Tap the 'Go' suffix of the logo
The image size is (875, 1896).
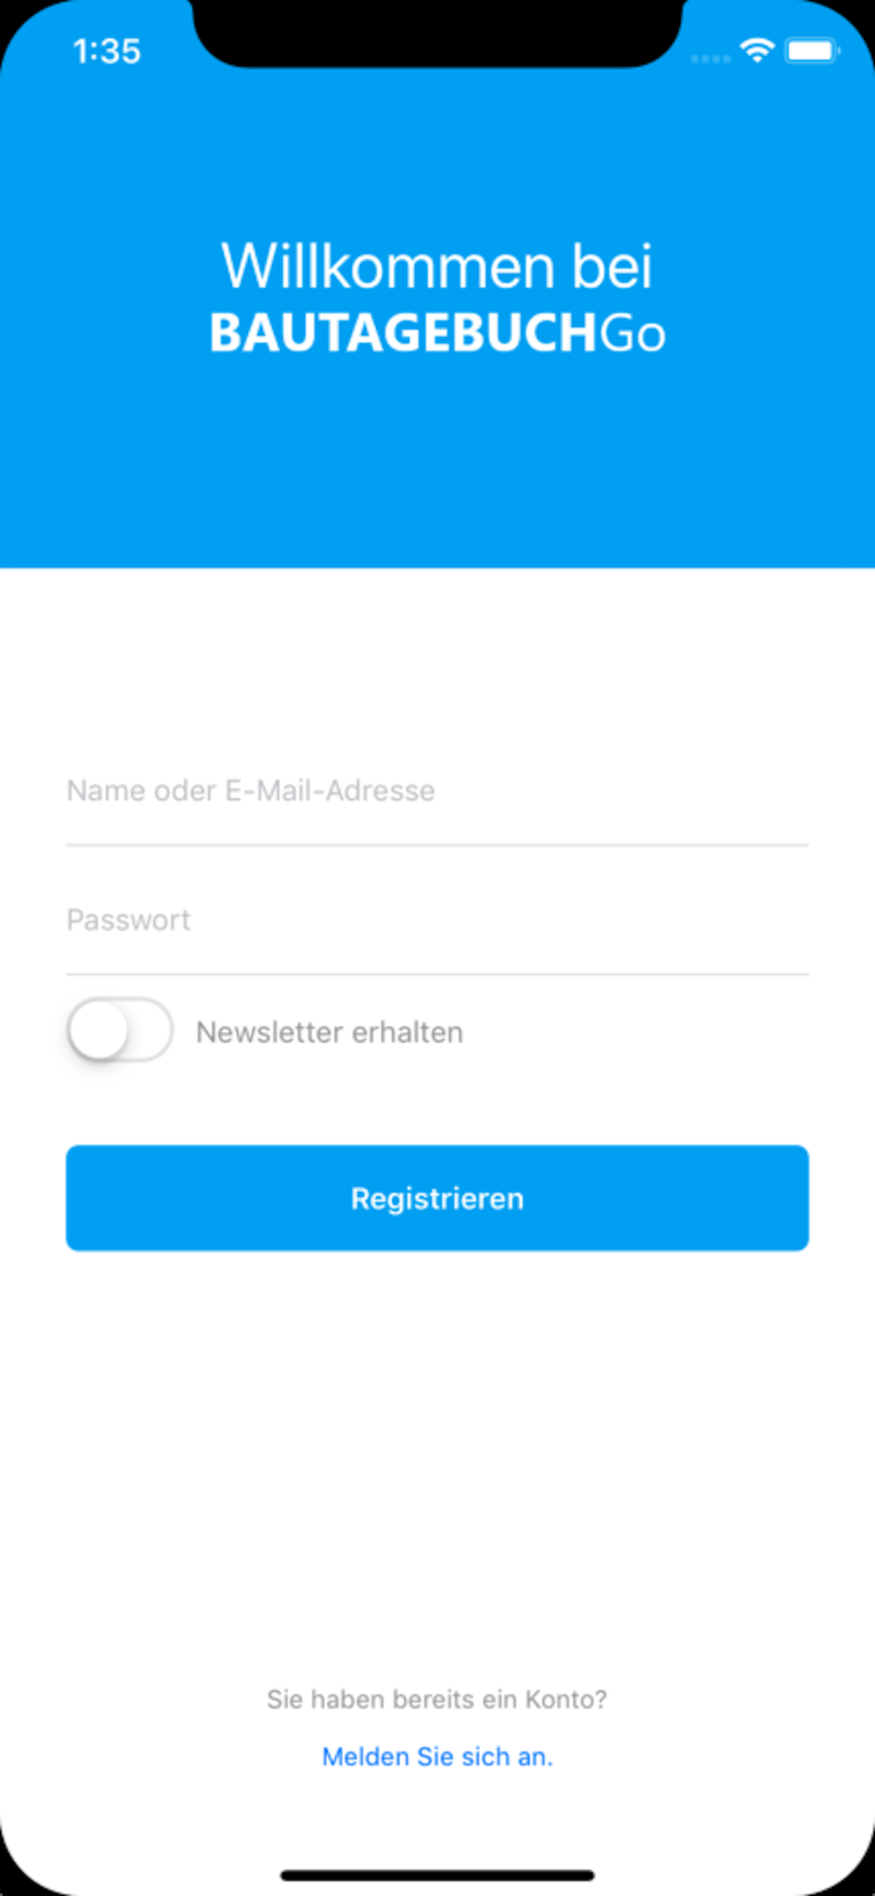(632, 334)
